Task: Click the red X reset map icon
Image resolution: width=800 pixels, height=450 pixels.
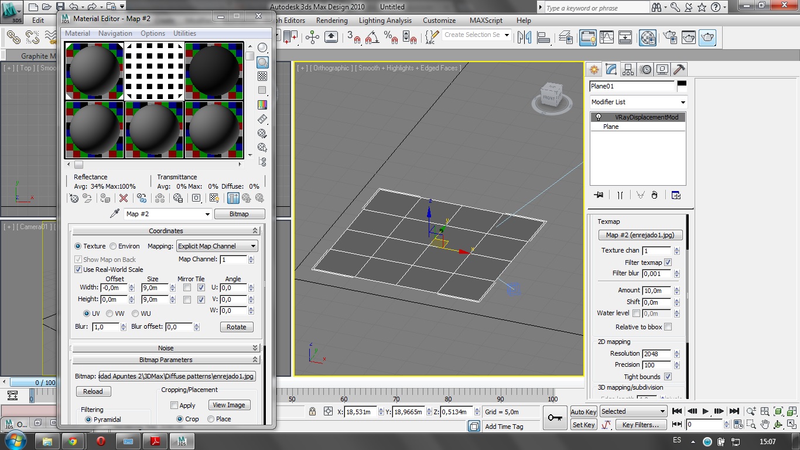Action: 124,199
